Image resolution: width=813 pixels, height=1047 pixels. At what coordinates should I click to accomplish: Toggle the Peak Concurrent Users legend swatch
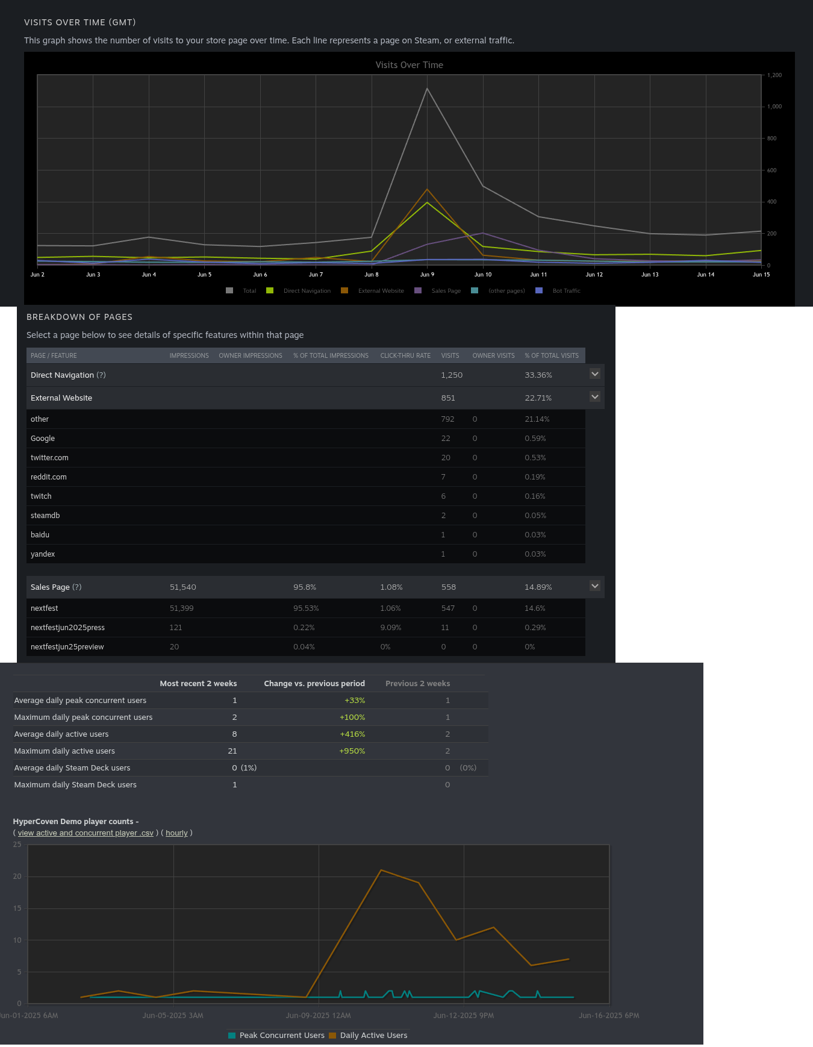tap(232, 1036)
